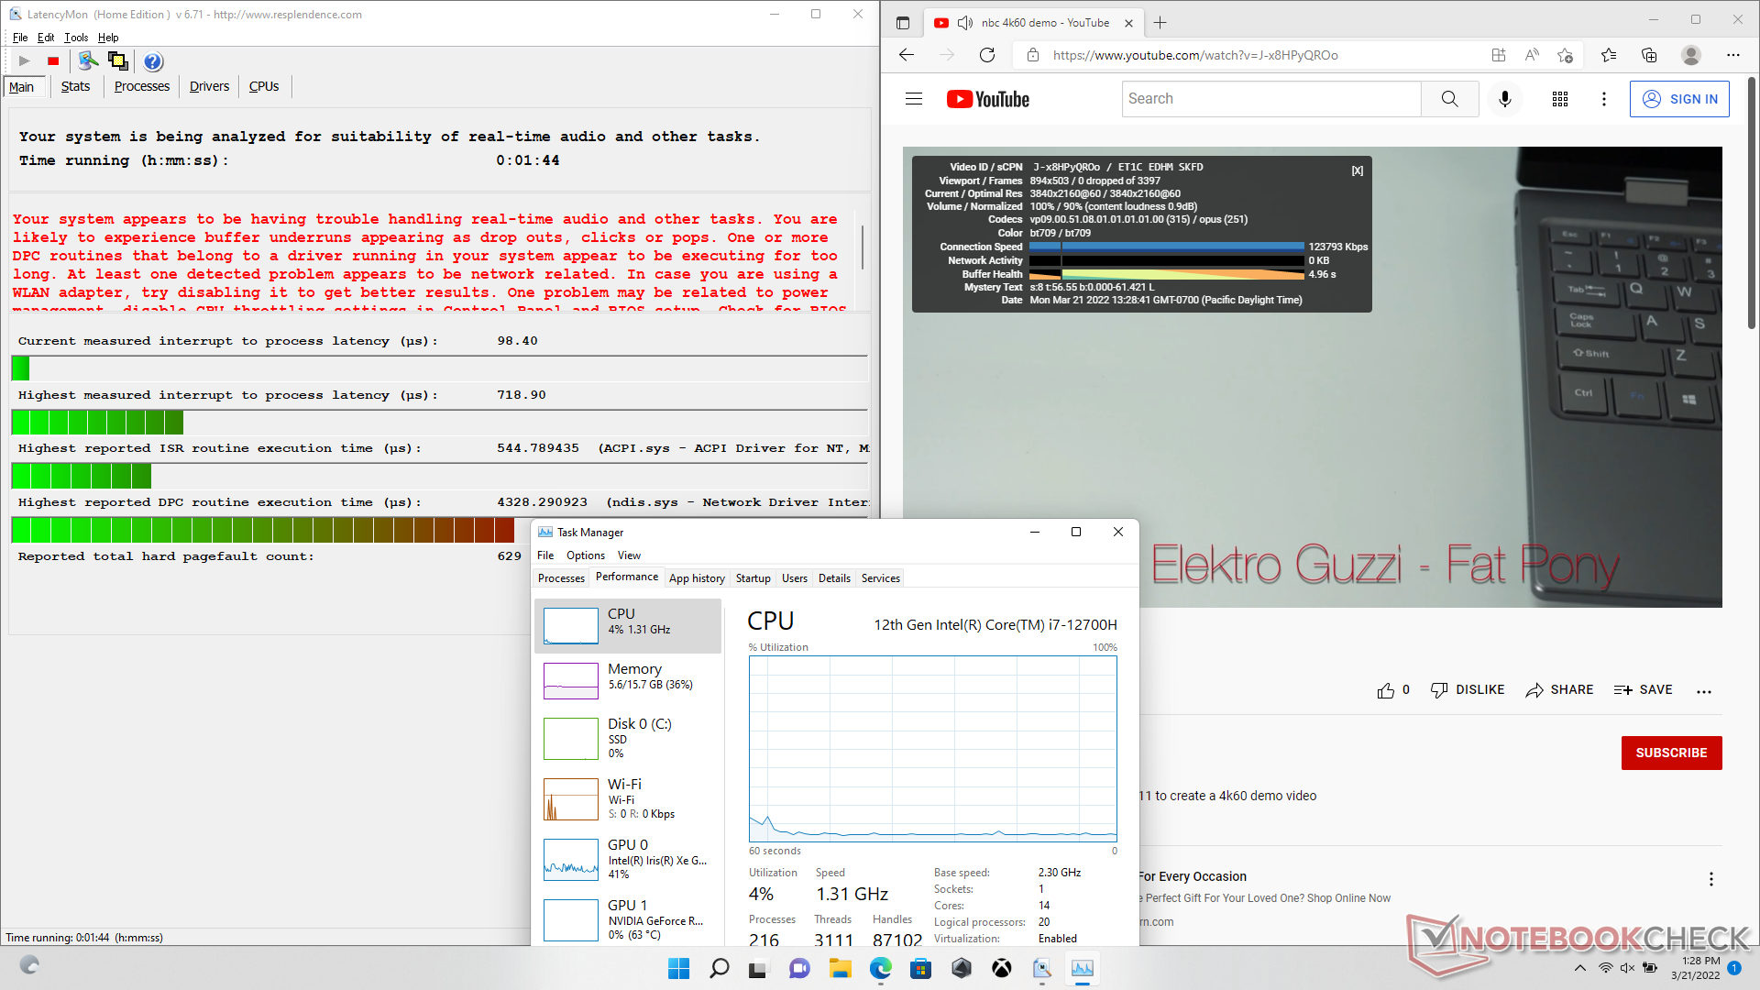The image size is (1760, 990).
Task: Open YouTube apps grid icon
Action: tap(1559, 99)
